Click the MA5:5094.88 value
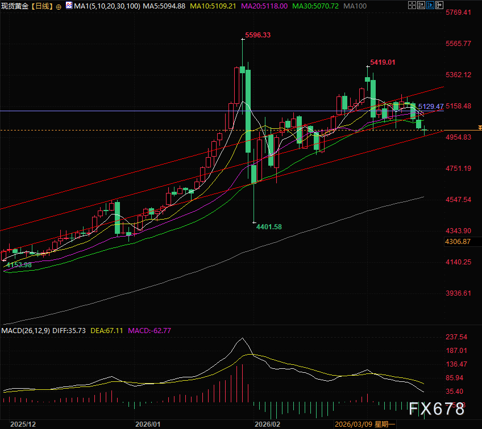Viewport: 482px width, 429px height. click(164, 6)
